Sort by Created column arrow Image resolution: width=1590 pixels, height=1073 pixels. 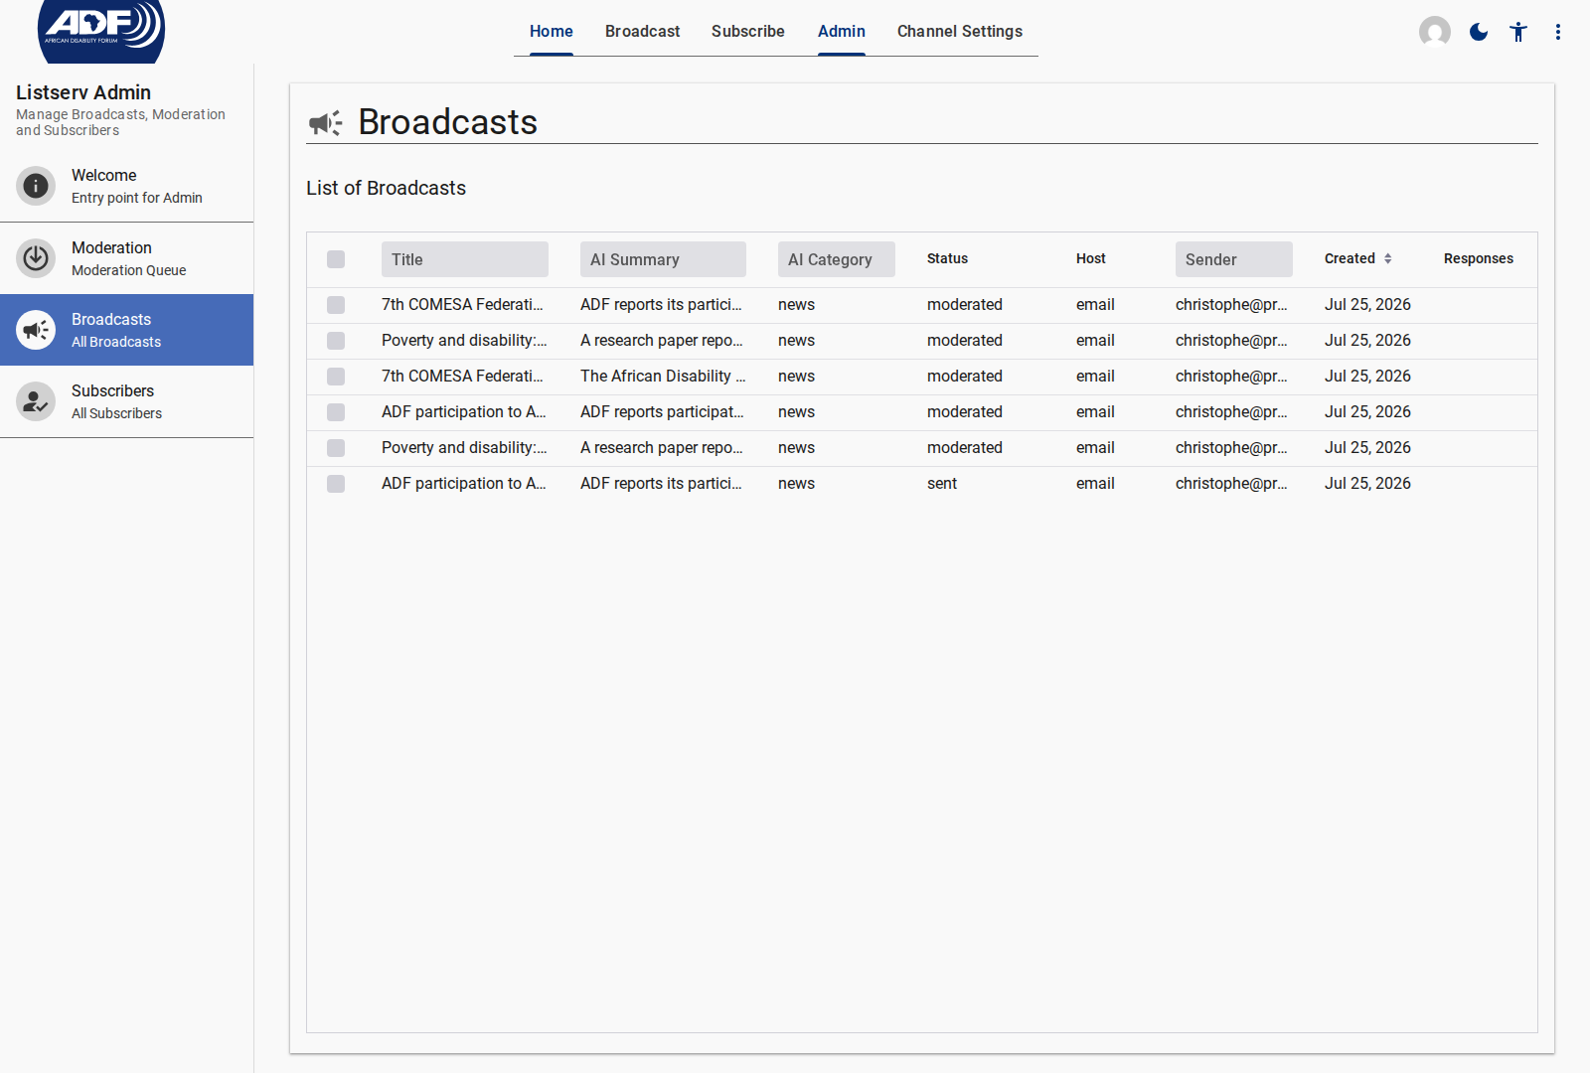click(x=1388, y=258)
